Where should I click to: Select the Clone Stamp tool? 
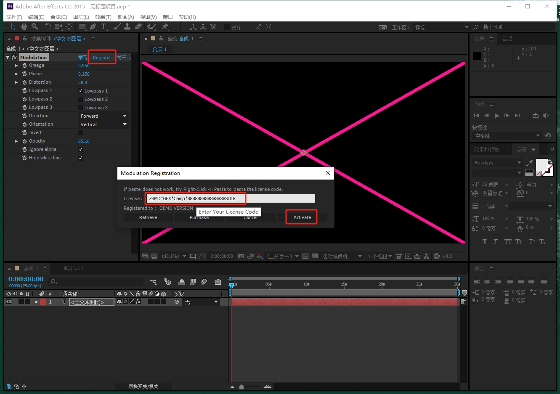coord(127,26)
